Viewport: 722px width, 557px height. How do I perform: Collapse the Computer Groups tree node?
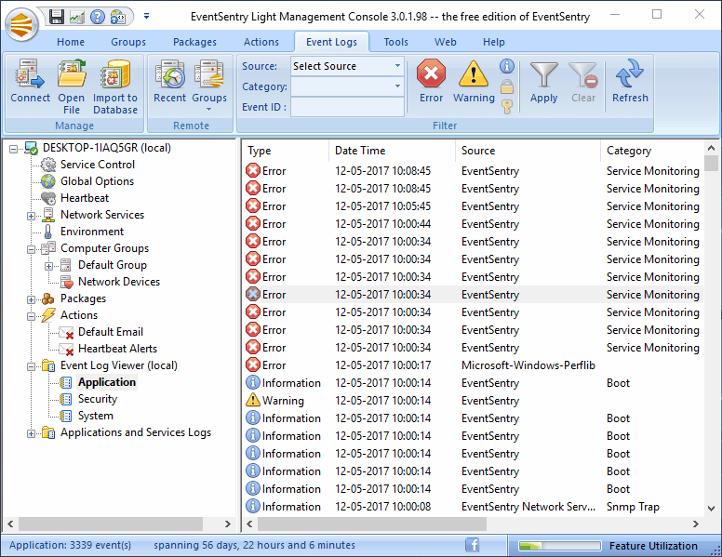tap(31, 249)
